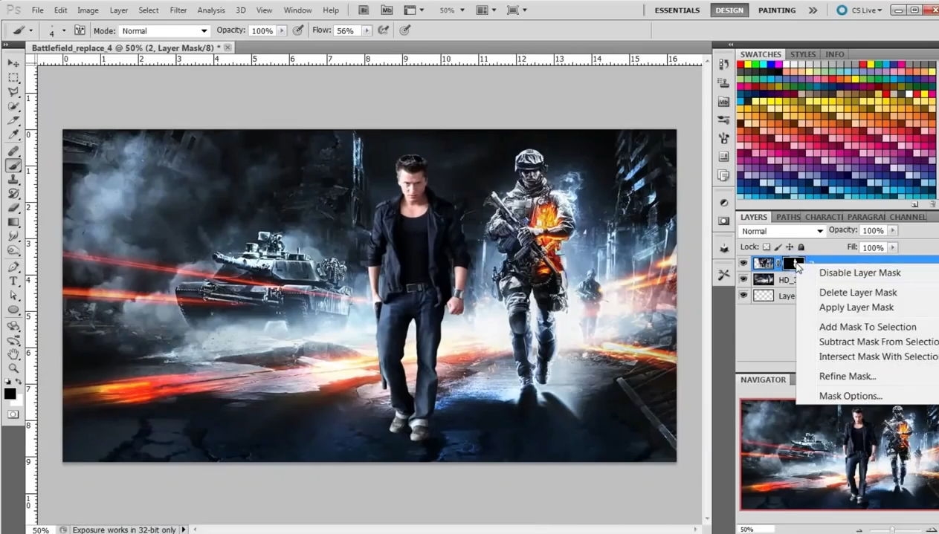Switch to the Styles tab

(x=803, y=54)
